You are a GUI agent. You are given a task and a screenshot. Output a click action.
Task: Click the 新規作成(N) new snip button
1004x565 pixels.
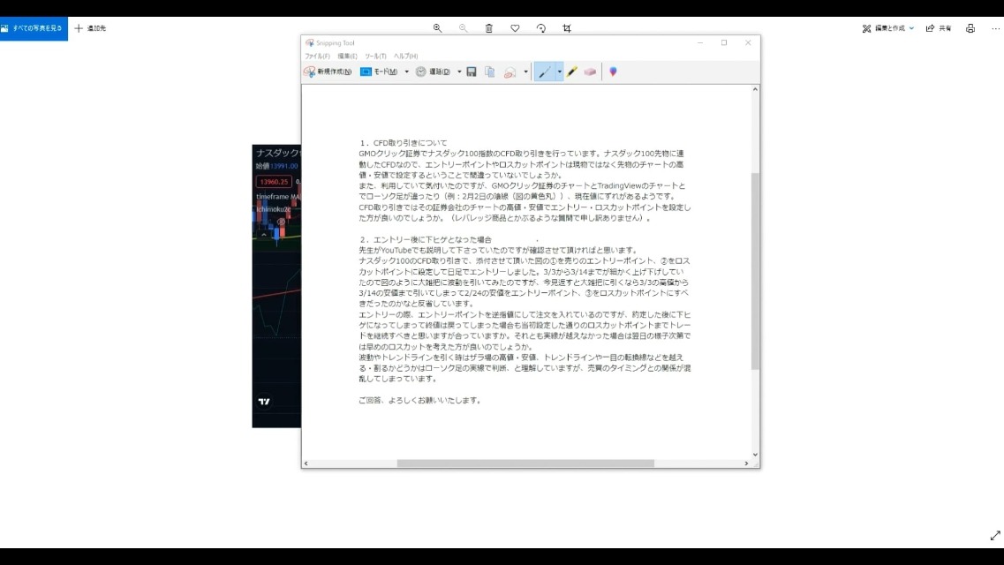click(x=328, y=72)
